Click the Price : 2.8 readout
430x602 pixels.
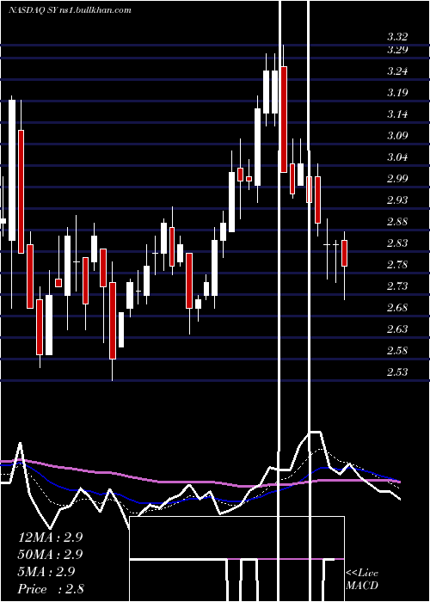point(50,589)
